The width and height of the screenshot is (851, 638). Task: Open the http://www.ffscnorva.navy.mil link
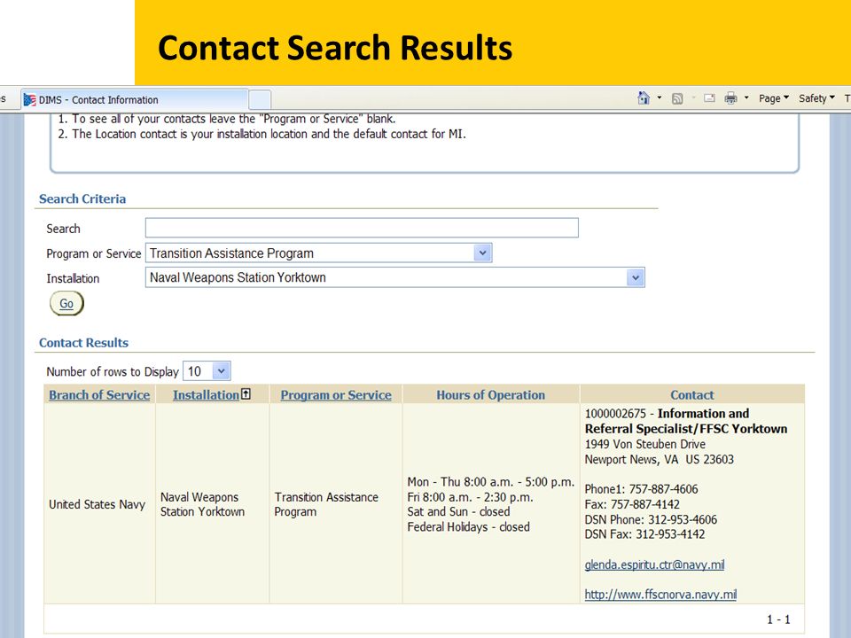point(660,595)
